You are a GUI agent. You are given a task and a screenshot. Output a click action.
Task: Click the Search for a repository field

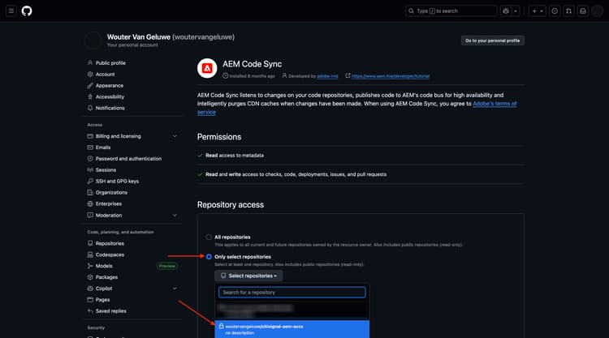292,293
